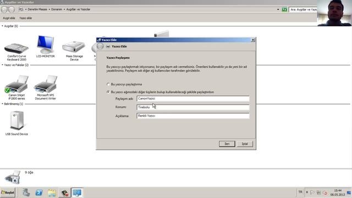
Task: Select the share this printer radio option
Action: click(x=108, y=92)
